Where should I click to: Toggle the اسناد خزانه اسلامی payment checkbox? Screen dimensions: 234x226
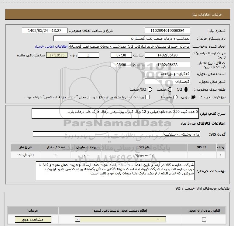(147, 97)
